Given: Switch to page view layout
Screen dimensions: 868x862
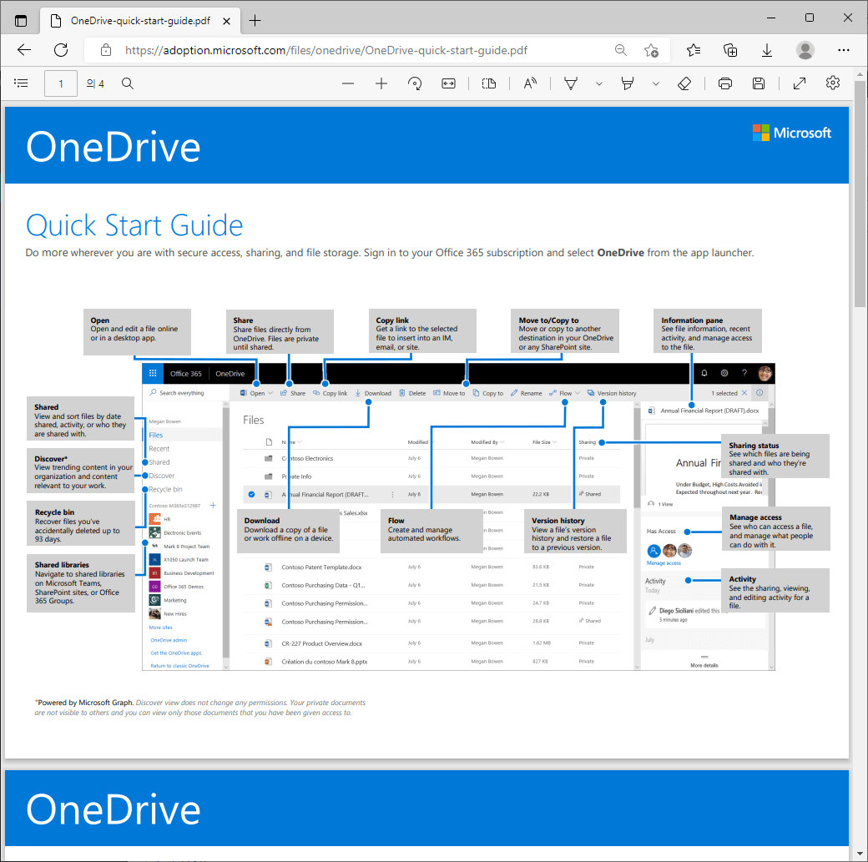Looking at the screenshot, I should click(489, 83).
